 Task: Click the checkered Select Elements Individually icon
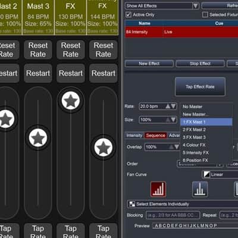tap(131, 204)
